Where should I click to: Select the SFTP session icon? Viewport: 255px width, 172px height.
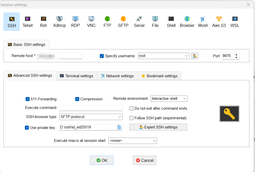(123, 22)
